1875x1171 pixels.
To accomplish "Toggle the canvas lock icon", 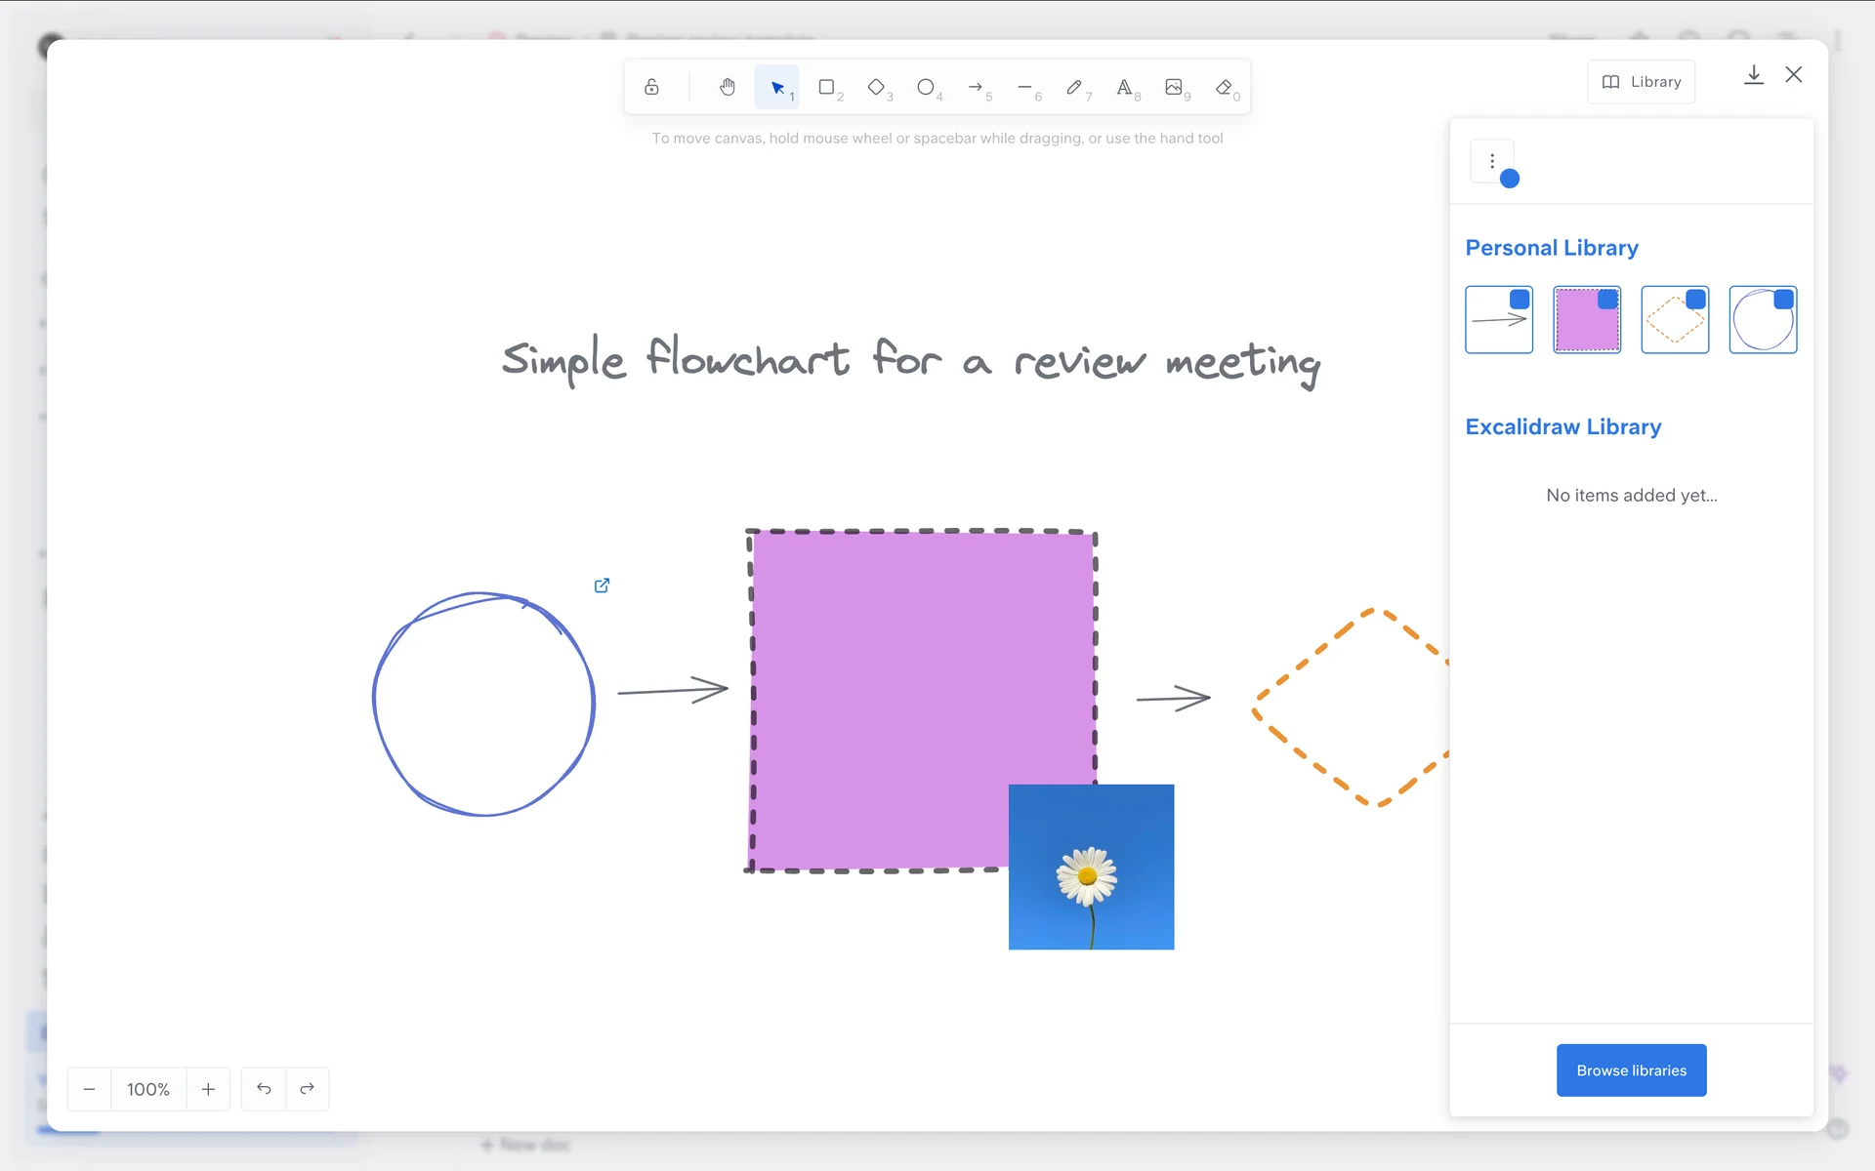I will tap(651, 87).
